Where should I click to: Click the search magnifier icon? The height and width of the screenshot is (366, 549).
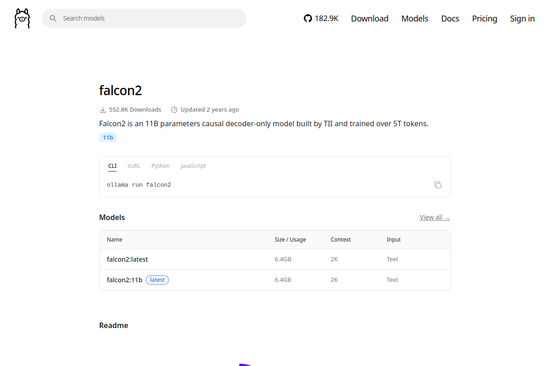pyautogui.click(x=53, y=18)
